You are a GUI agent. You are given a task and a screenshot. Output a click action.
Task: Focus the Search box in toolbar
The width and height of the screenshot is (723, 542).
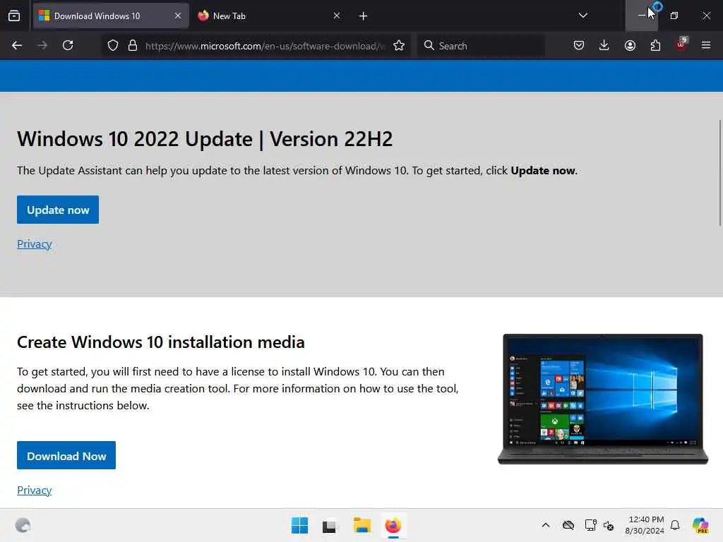click(x=481, y=46)
